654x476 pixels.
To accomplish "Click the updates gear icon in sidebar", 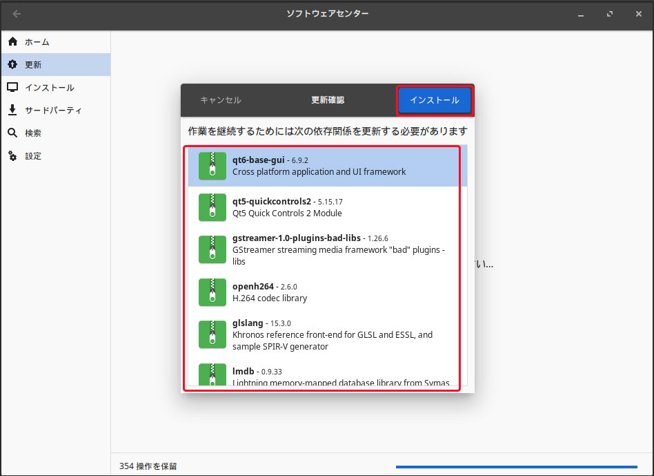I will [12, 65].
